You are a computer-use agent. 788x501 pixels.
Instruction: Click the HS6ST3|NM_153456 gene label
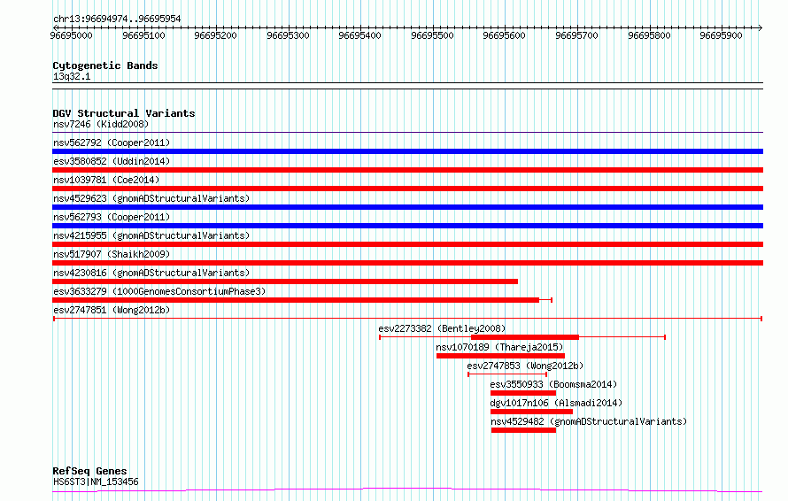96,482
